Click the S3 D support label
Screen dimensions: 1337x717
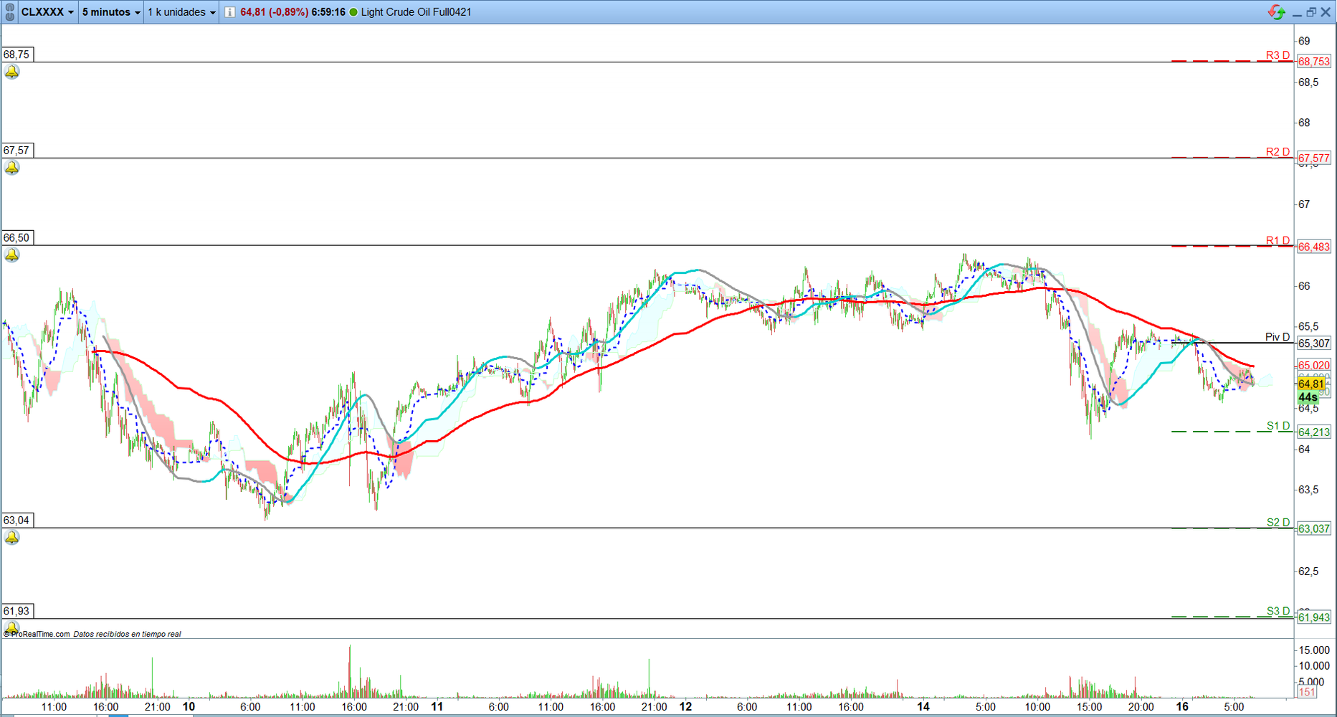coord(1278,612)
